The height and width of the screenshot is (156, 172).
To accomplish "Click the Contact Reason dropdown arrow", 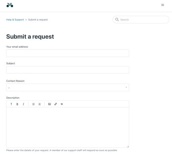I will (126, 87).
